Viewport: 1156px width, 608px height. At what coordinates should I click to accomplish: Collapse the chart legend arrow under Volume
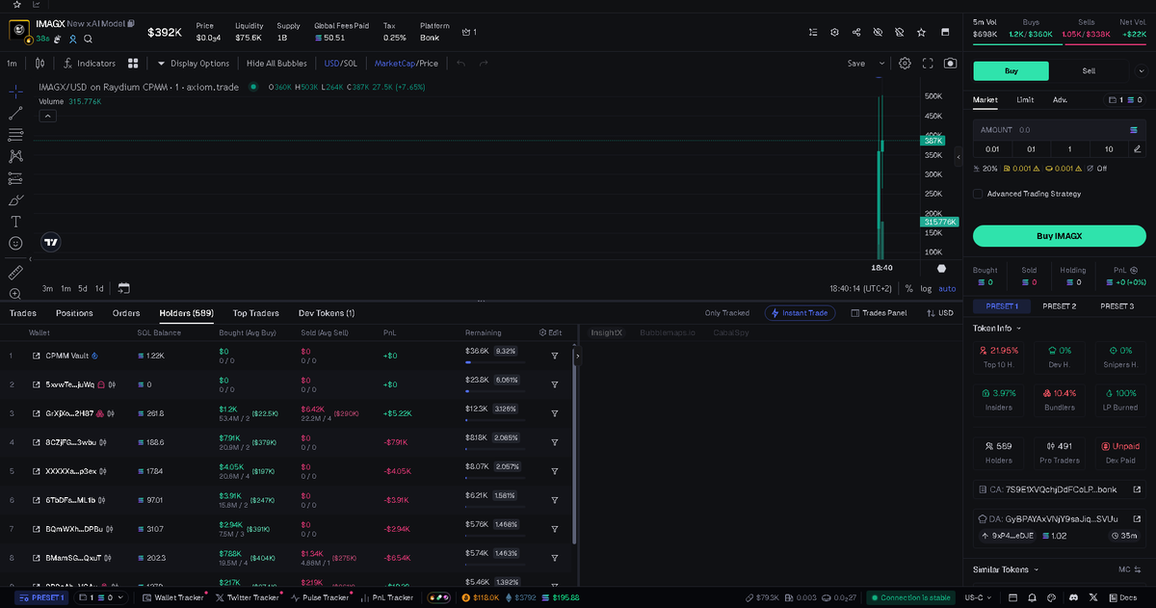(x=47, y=116)
